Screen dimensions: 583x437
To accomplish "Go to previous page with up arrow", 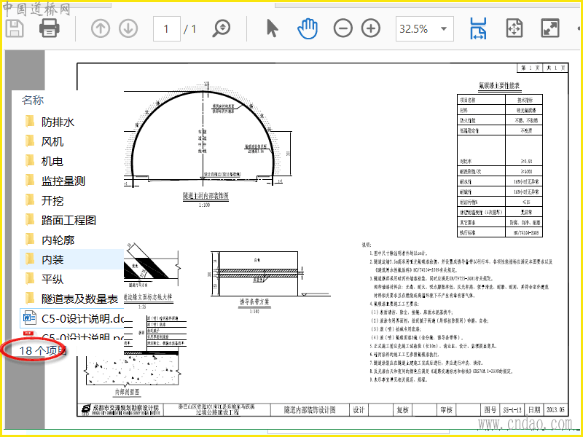I will coord(101,29).
